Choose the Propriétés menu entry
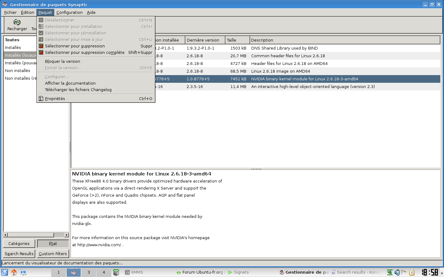This screenshot has width=444, height=277. pyautogui.click(x=96, y=98)
